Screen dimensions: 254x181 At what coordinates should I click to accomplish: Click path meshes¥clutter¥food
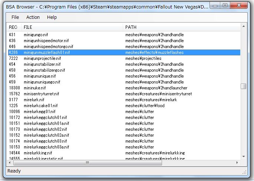(145, 106)
